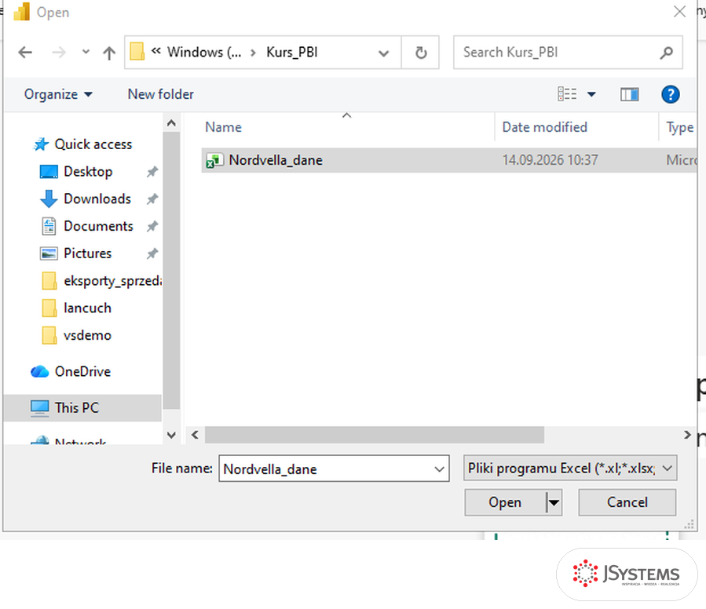
Task: Expand the Open button split arrow
Action: click(x=554, y=502)
